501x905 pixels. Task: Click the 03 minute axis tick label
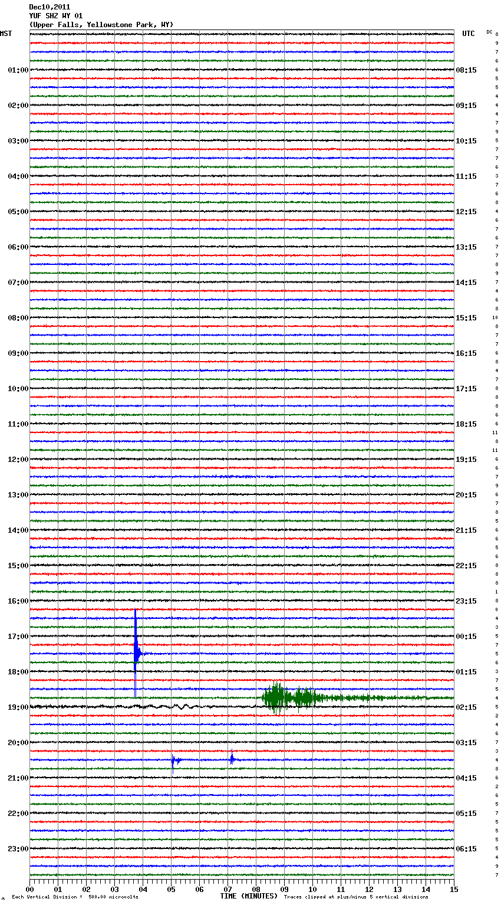pos(114,889)
